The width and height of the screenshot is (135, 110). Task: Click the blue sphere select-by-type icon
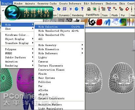pos(76,9)
